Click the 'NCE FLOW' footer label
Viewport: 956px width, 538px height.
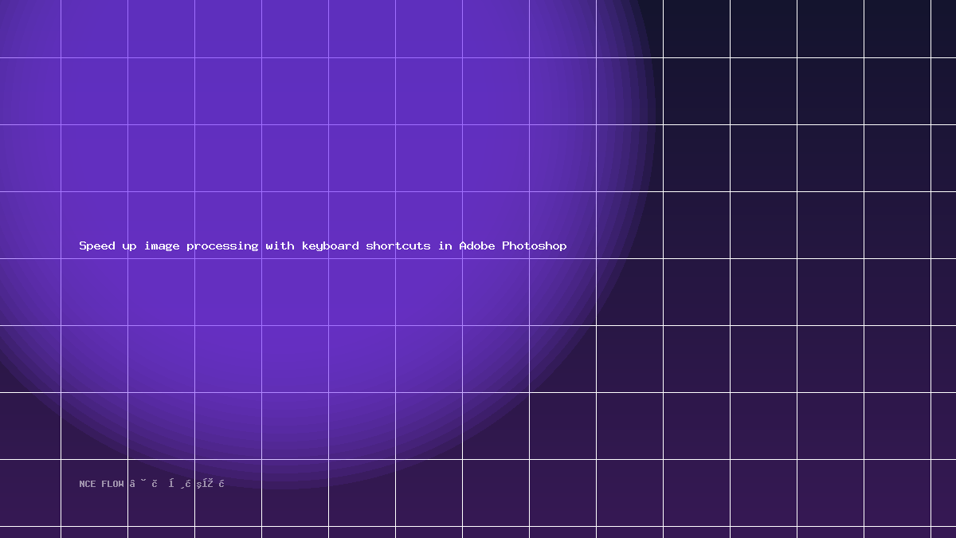point(102,484)
